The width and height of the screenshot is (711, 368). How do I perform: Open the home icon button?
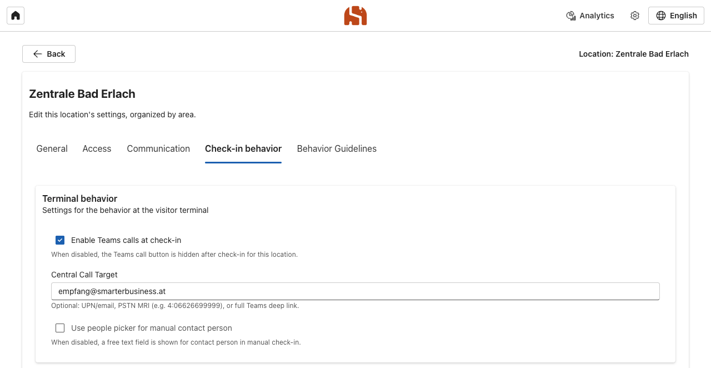[x=16, y=16]
